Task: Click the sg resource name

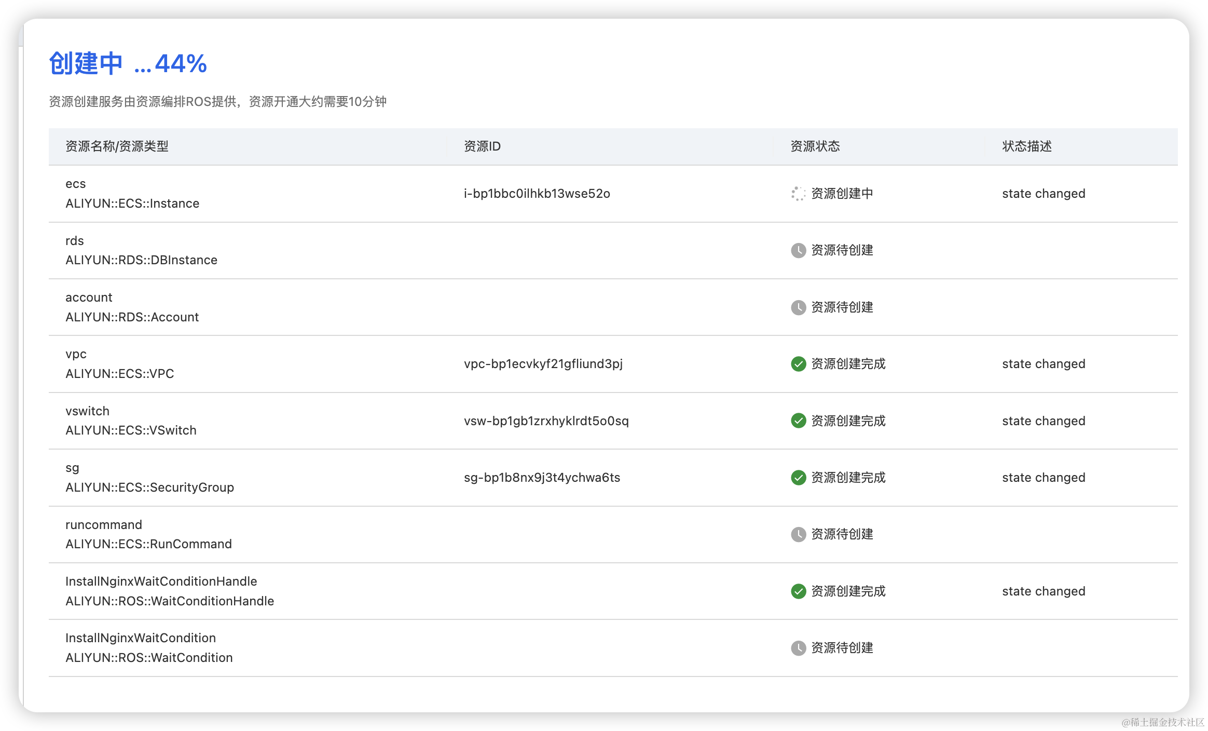Action: coord(72,468)
